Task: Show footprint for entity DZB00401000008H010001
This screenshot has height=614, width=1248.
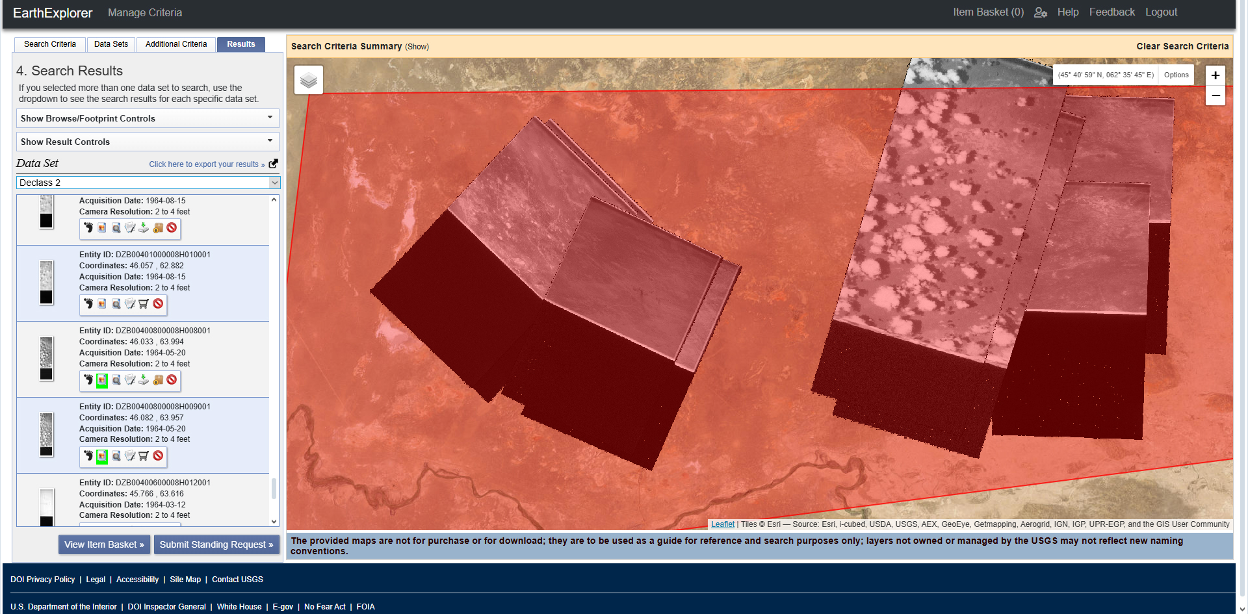Action: pos(88,303)
